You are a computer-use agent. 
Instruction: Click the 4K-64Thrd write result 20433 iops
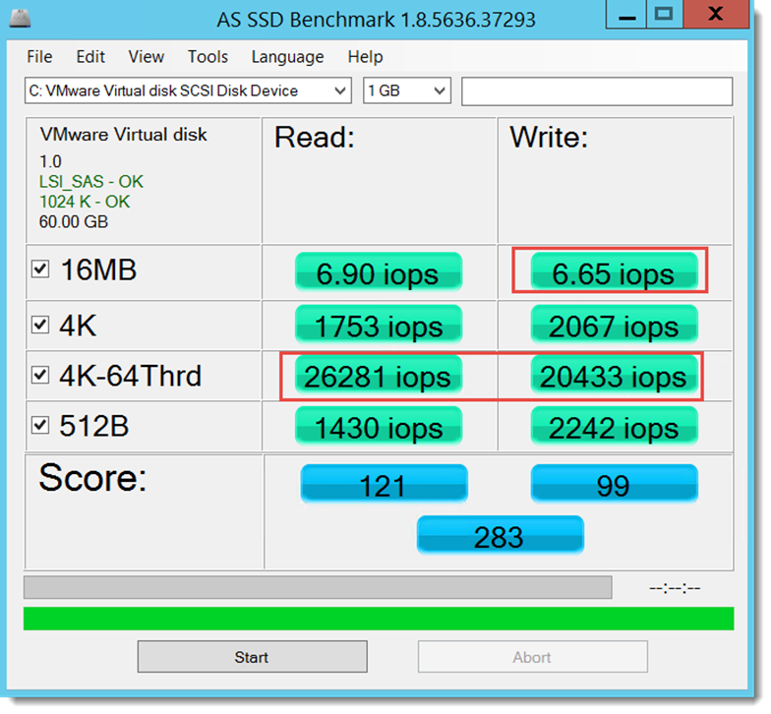[x=614, y=376]
